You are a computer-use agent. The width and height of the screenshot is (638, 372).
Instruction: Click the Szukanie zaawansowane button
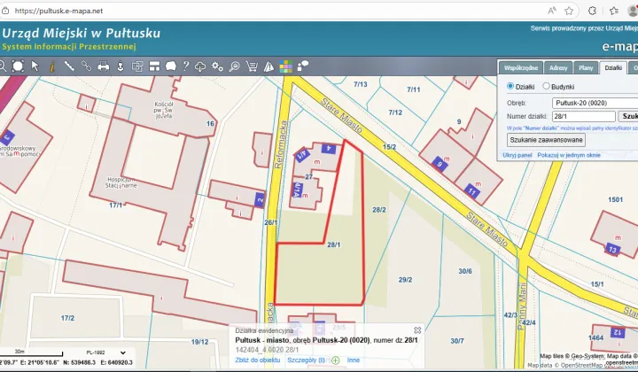point(546,140)
